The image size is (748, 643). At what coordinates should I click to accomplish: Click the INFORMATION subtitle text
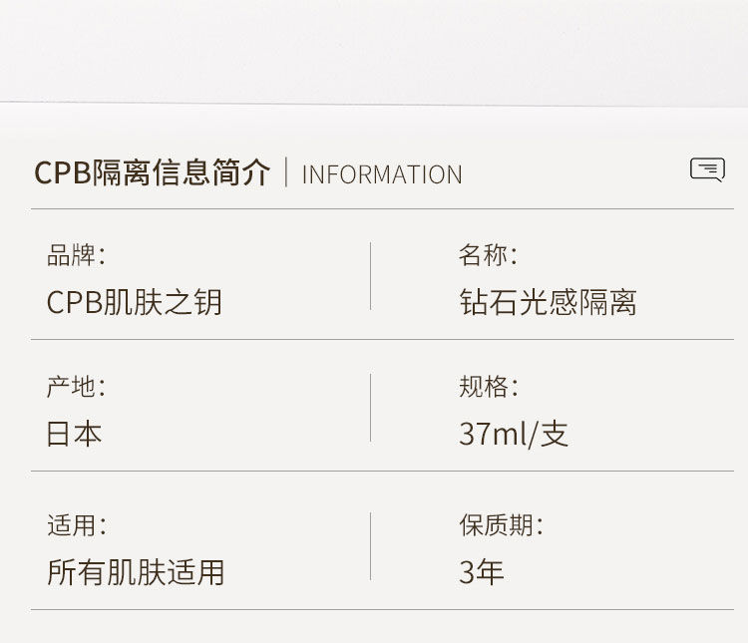pyautogui.click(x=382, y=175)
